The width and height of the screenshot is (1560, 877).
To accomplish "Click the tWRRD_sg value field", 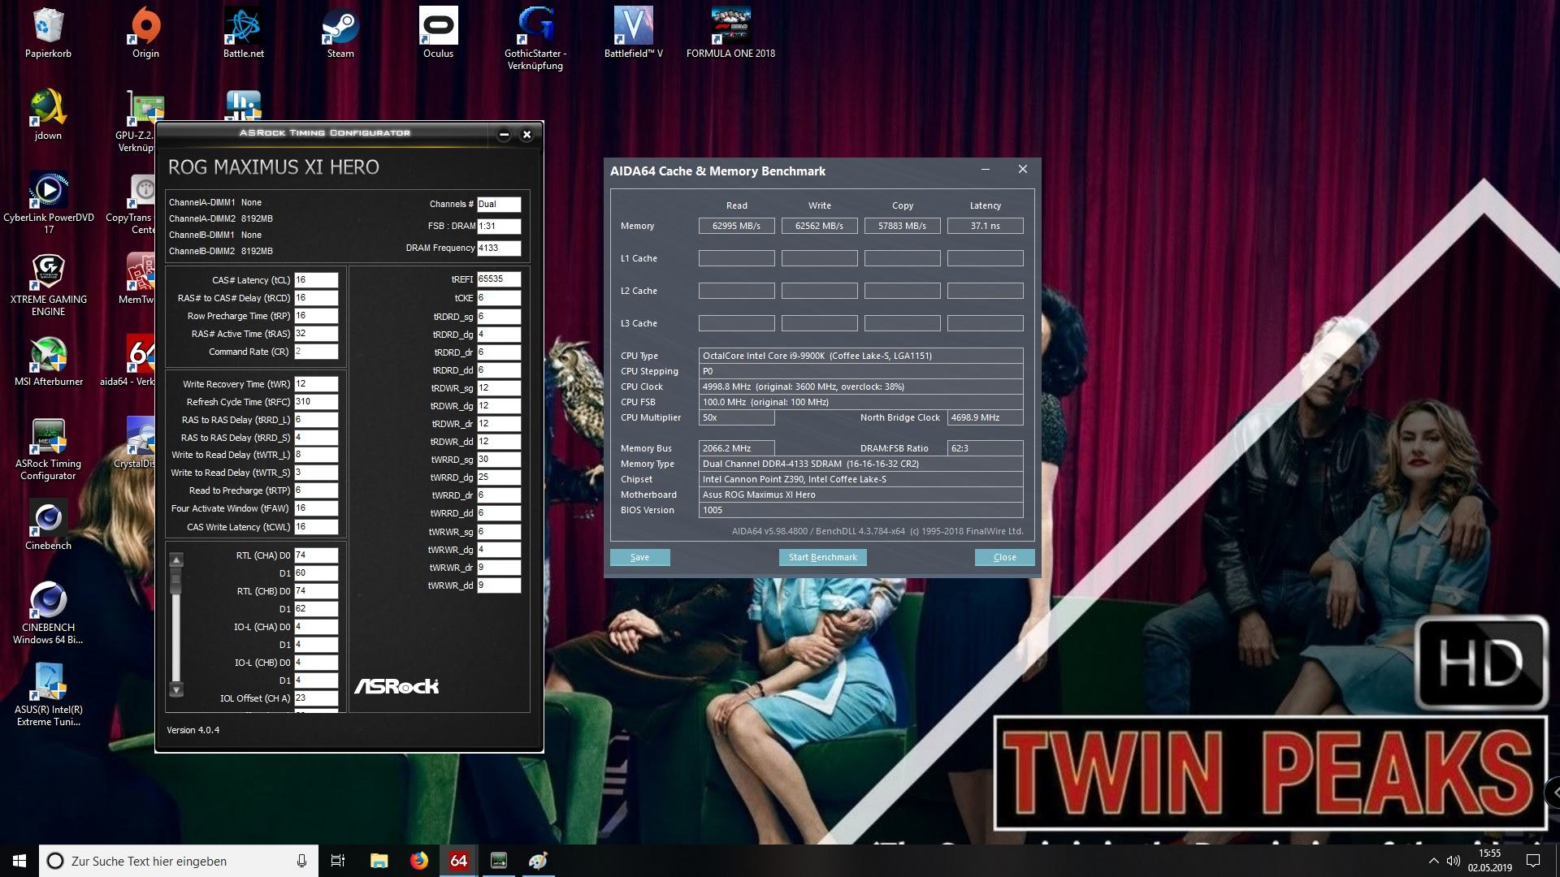I will pos(499,460).
